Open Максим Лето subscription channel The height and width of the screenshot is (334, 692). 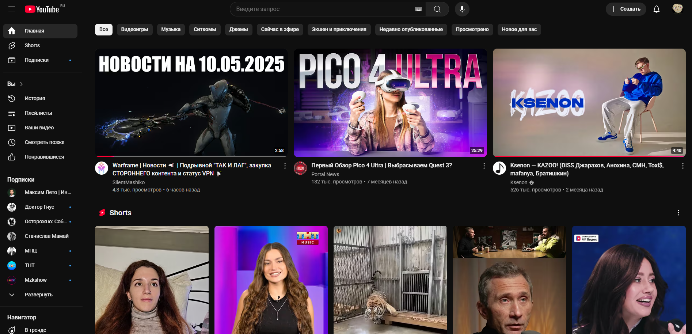[40, 192]
